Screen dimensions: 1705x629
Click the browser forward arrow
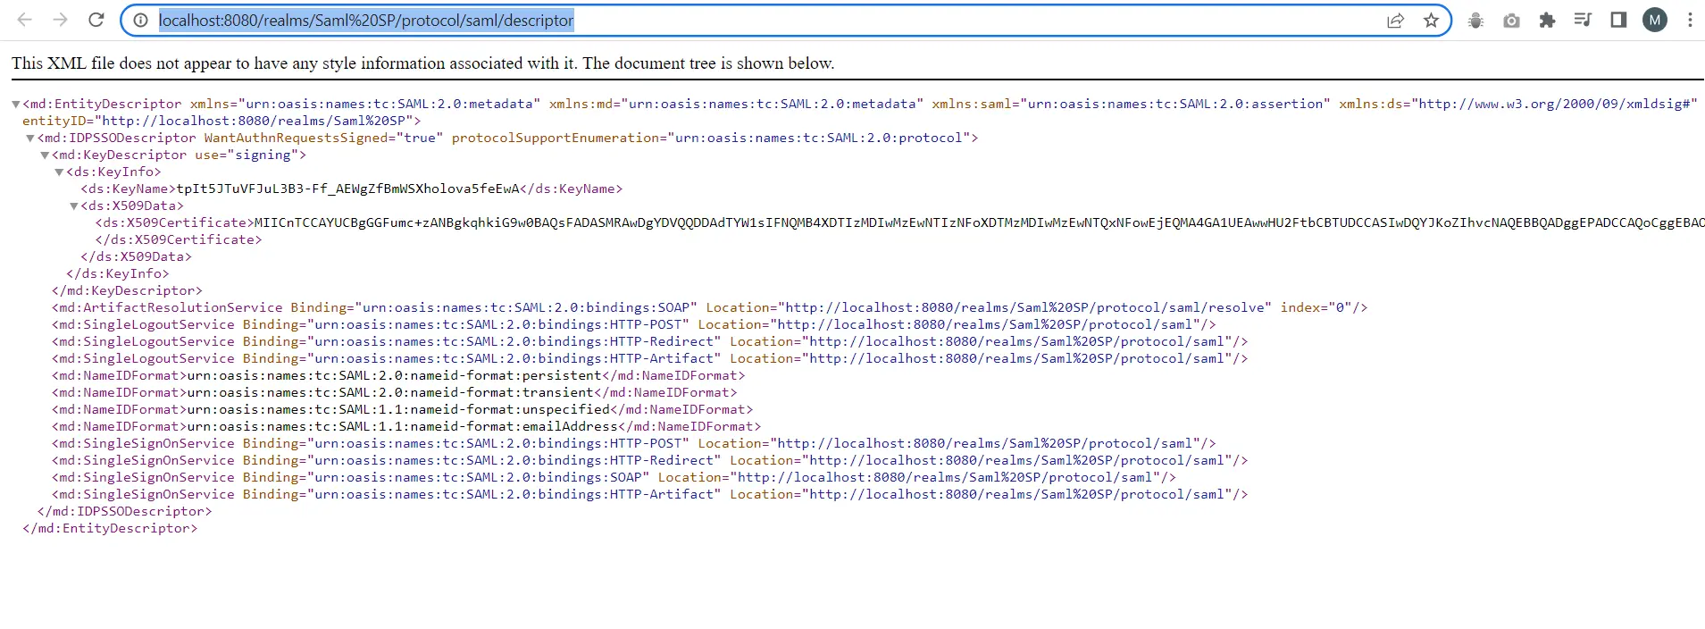(x=60, y=20)
